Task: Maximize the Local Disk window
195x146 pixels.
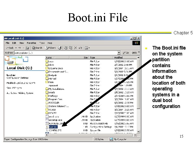Action: tap(135, 38)
